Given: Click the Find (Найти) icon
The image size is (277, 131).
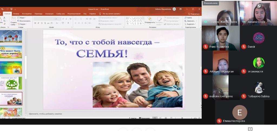Looking at the screenshot, I should pyautogui.click(x=188, y=18).
